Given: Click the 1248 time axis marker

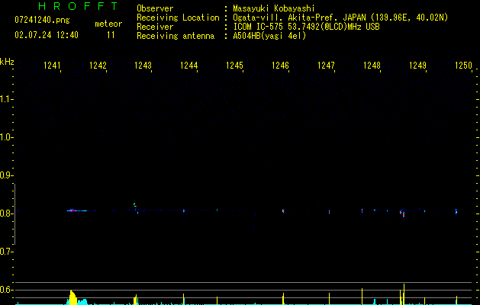Looking at the screenshot, I should click(372, 66).
